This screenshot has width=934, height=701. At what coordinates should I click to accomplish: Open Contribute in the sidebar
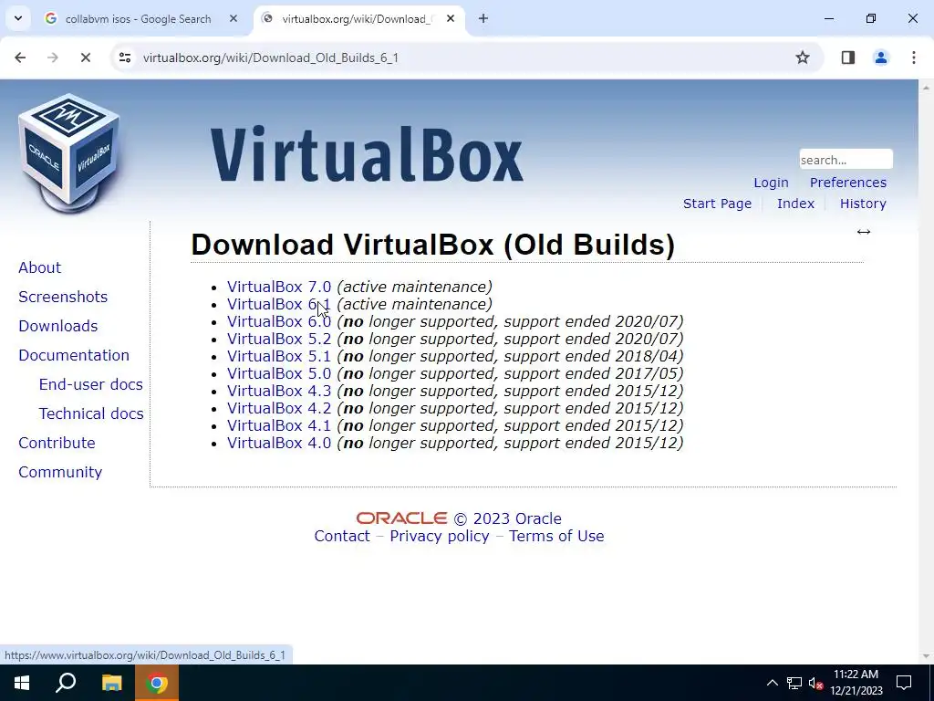57,443
